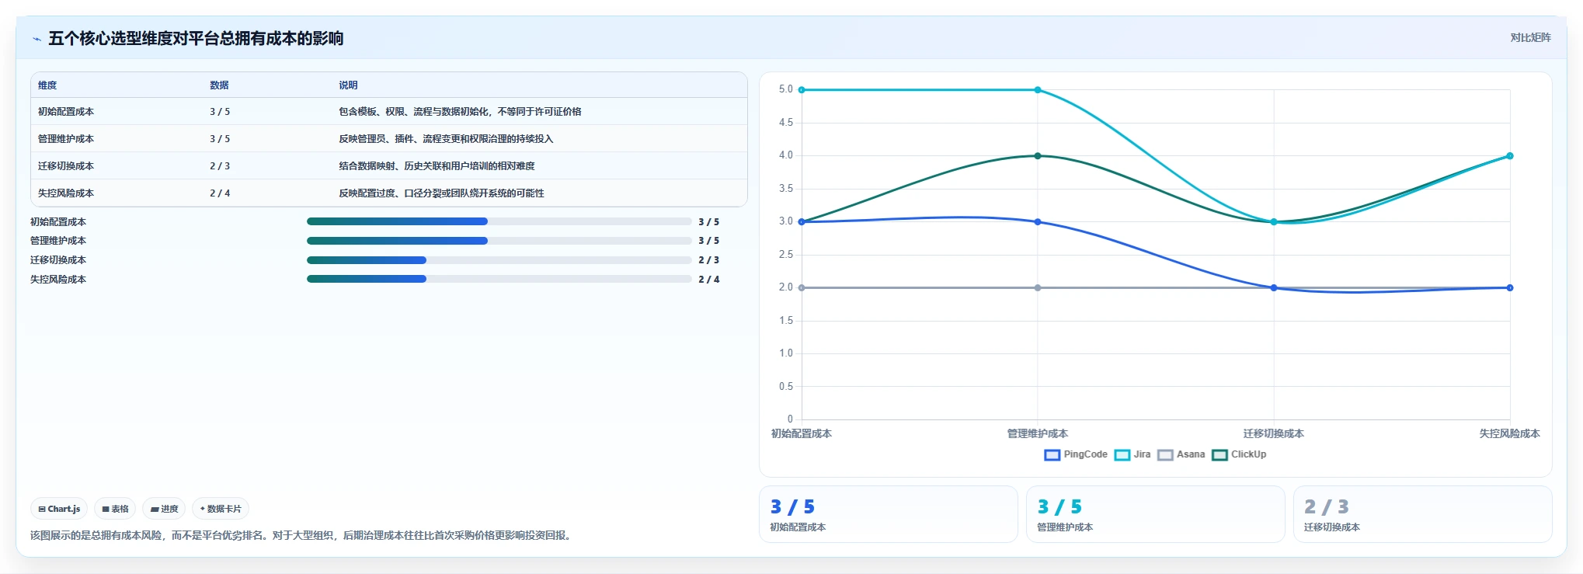Click the PingCode data point at 3.0 for 管理维护成本
This screenshot has width=1583, height=574.
tap(1038, 222)
